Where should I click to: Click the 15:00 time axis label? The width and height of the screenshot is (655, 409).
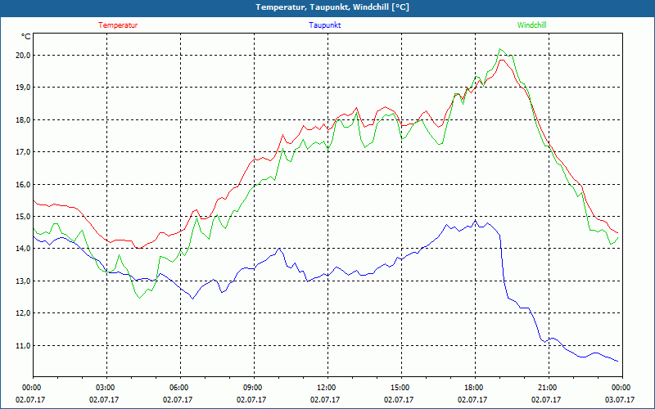click(x=401, y=387)
